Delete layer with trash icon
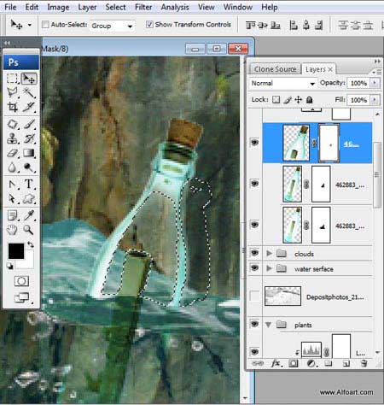Viewport: 384px width, 405px height. (364, 363)
